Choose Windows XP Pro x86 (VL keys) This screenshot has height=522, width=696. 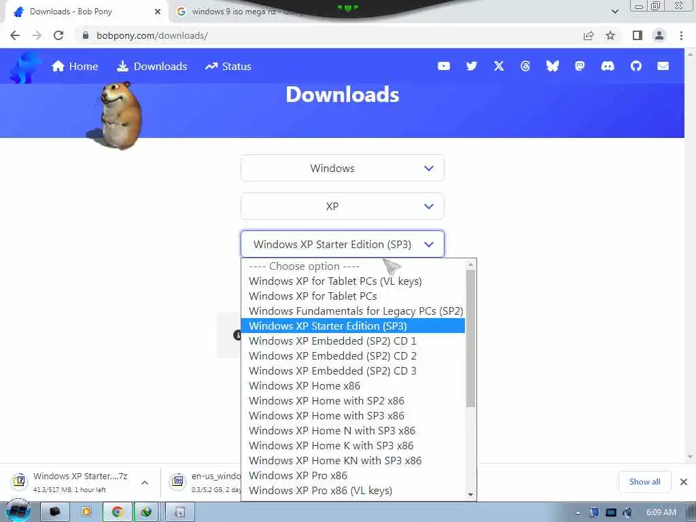(x=353, y=491)
